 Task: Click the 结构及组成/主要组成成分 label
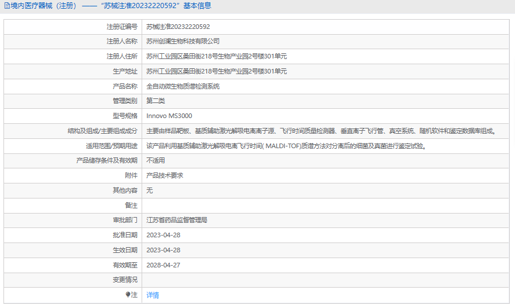click(x=102, y=131)
